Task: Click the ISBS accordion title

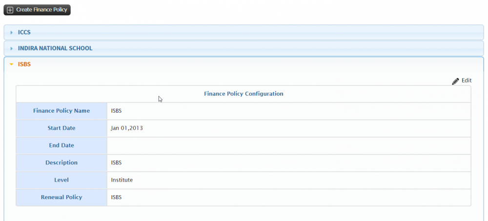Action: [x=24, y=64]
